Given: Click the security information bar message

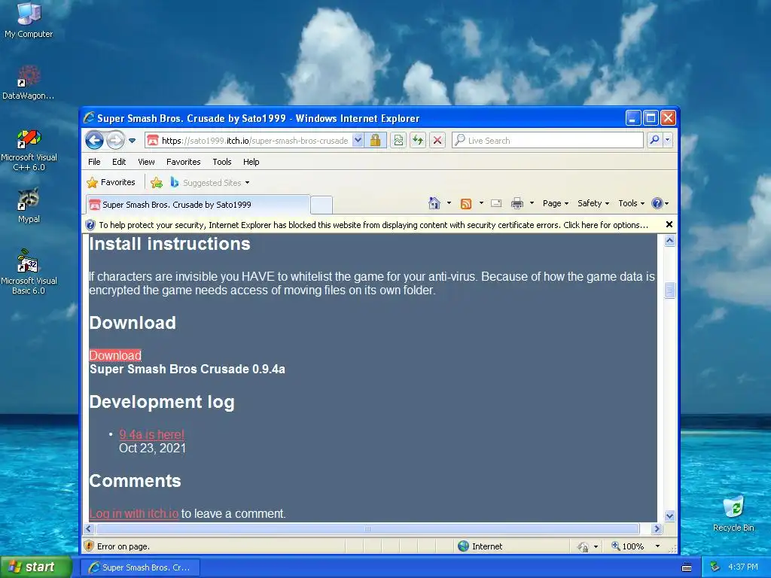Looking at the screenshot, I should [x=373, y=225].
